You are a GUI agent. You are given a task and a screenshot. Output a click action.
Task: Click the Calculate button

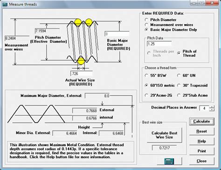(x=201, y=121)
